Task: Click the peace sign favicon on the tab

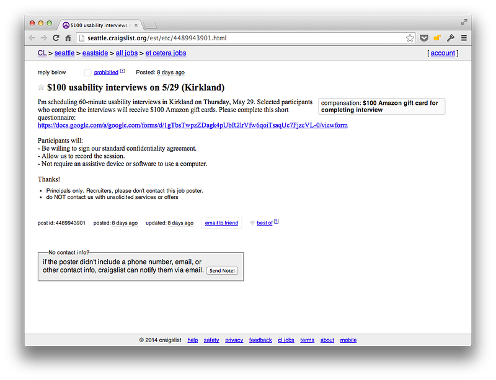Action: click(66, 25)
